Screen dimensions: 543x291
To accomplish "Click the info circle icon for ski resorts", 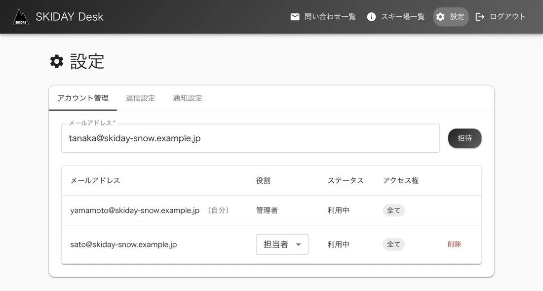I will click(371, 17).
